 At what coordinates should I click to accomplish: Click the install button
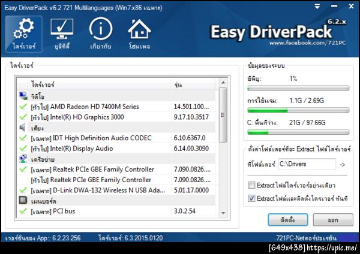click(287, 220)
